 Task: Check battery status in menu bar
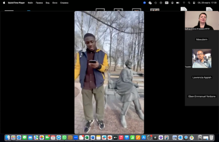click(178, 3)
